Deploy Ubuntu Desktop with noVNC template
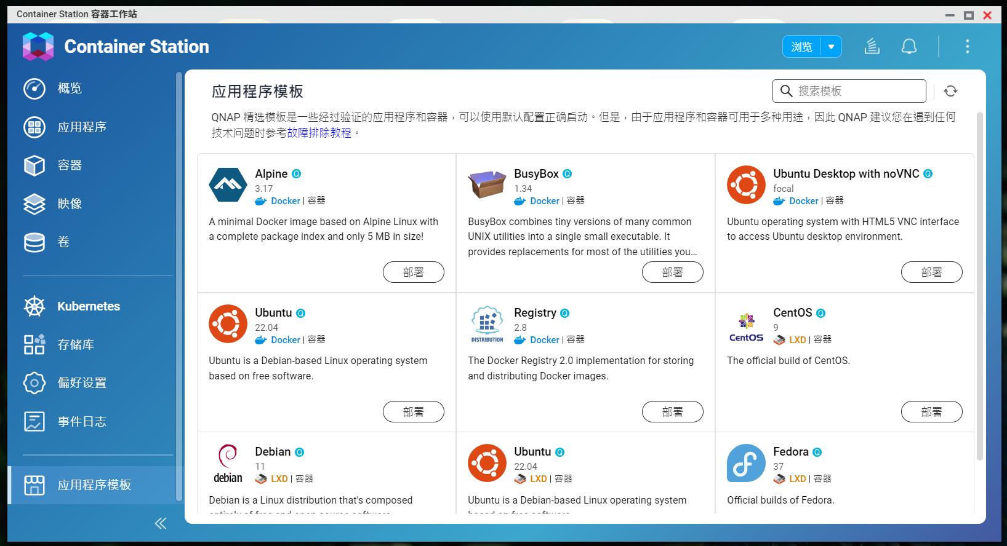Viewport: 1007px width, 546px height. click(x=932, y=272)
